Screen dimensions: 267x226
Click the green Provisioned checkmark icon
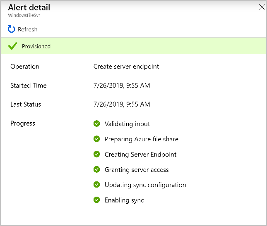point(12,46)
